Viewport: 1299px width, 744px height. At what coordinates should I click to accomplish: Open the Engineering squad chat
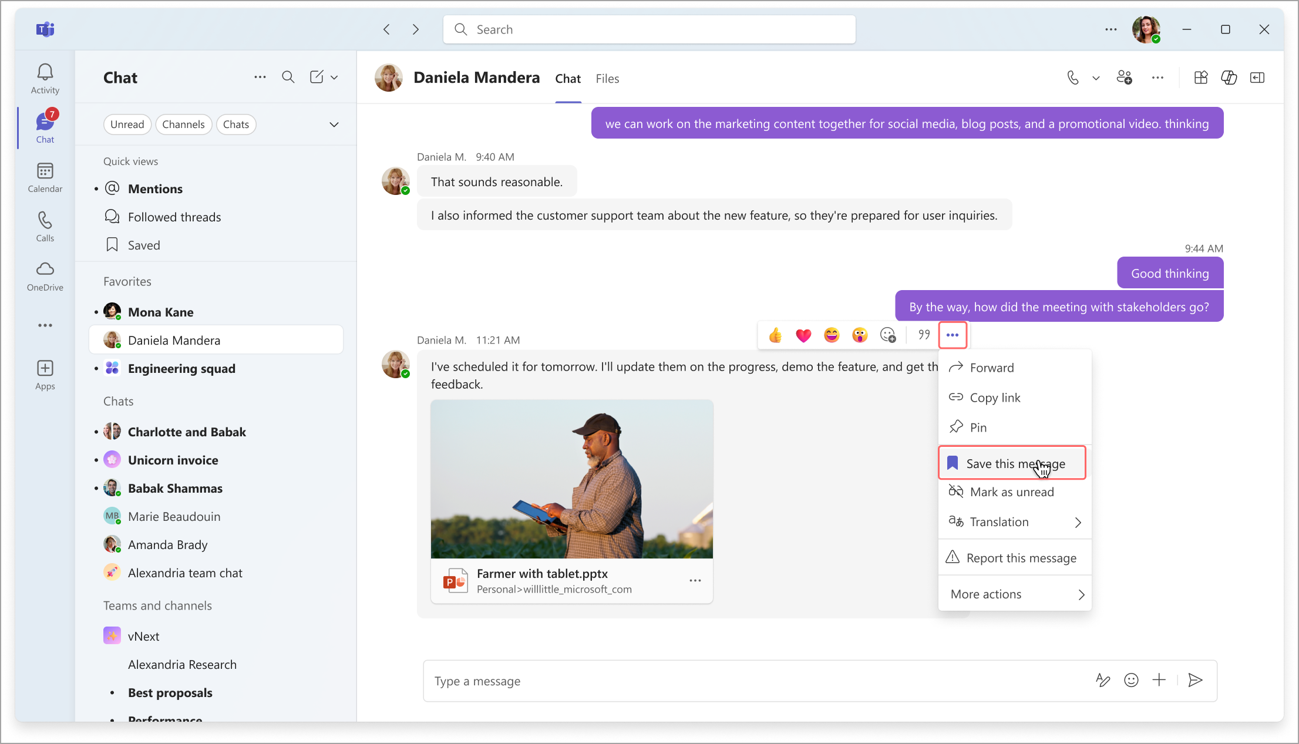tap(181, 369)
